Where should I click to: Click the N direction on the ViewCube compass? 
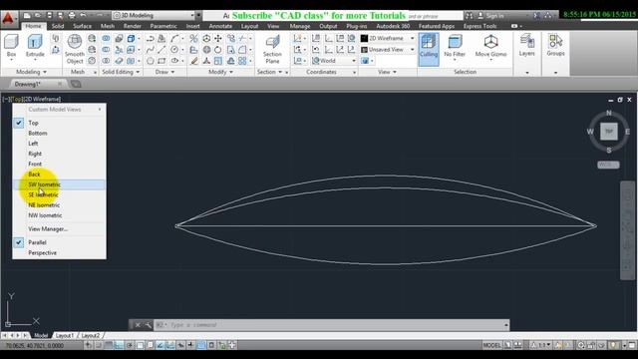point(609,113)
